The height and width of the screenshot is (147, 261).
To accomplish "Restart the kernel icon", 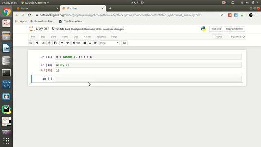I will click(x=90, y=43).
